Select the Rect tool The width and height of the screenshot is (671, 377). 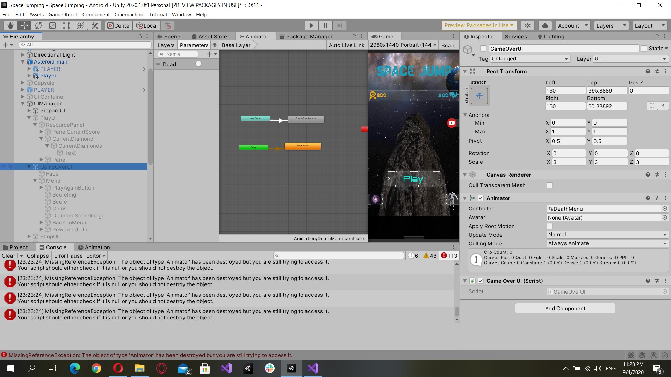tap(66, 25)
